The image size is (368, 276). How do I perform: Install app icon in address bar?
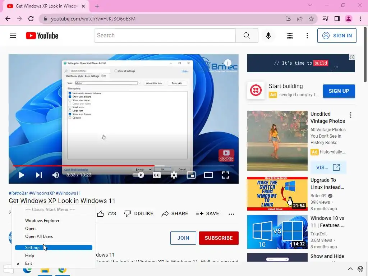[x=288, y=19]
